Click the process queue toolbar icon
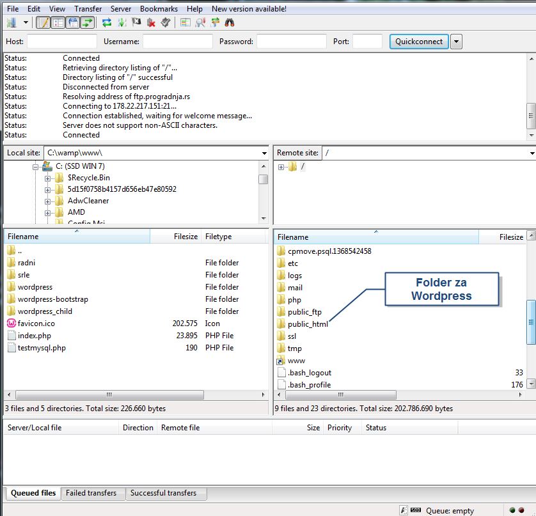 [122, 22]
